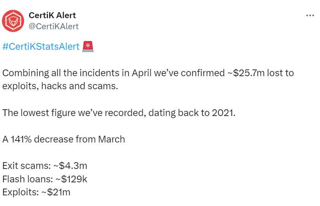Click the "lowest figure we've recorded" line
The height and width of the screenshot is (206, 320).
click(x=119, y=112)
